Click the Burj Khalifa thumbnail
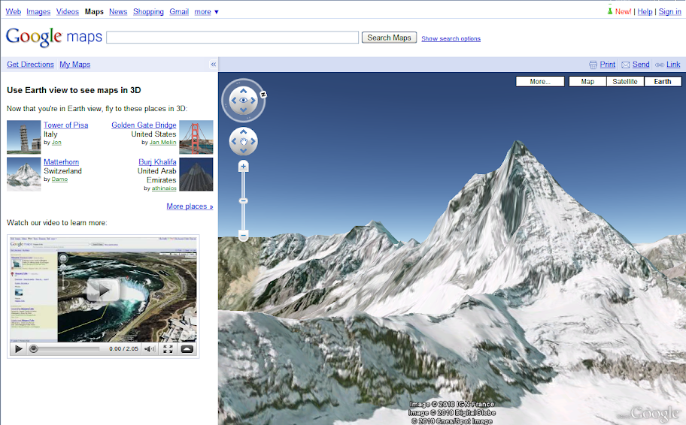This screenshot has height=425, width=686. coord(196,174)
